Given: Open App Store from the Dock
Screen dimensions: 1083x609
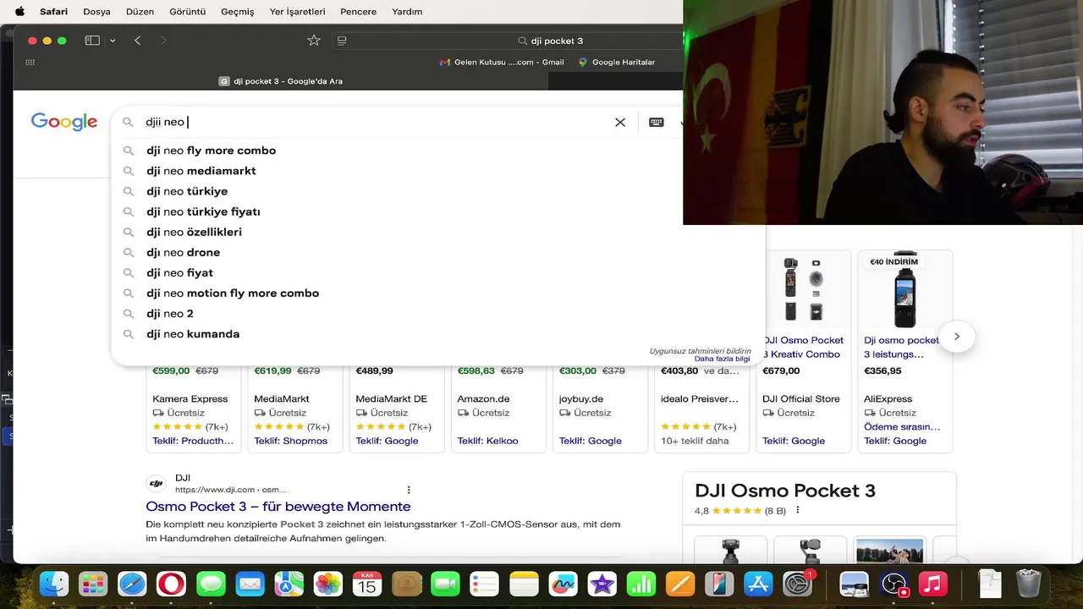Looking at the screenshot, I should tap(758, 584).
